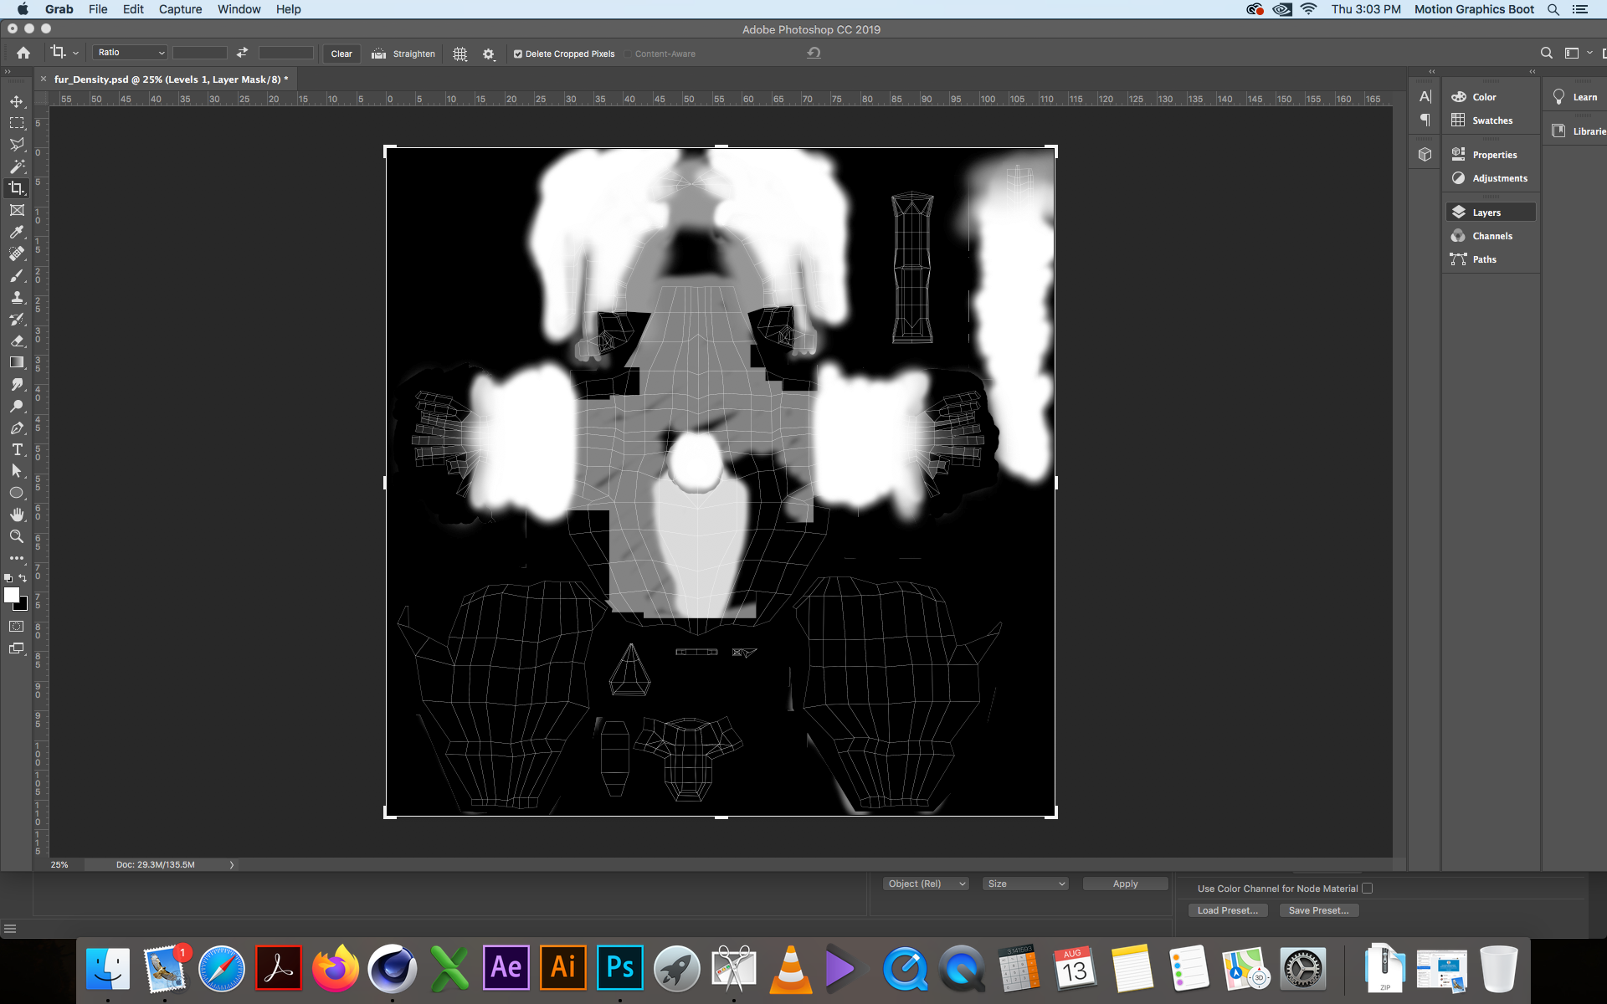Select the Clone Stamp tool

click(x=17, y=297)
